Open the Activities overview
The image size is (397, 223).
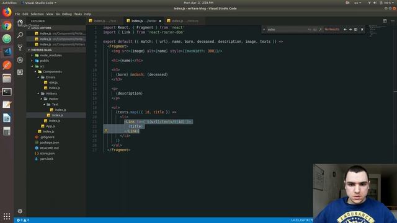click(9, 2)
